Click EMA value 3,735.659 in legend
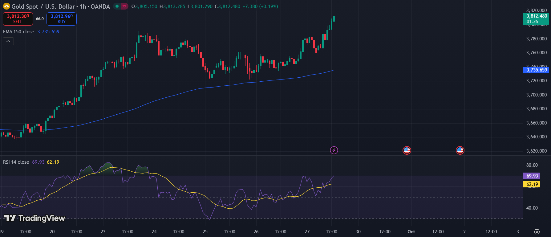551x237 pixels. click(48, 32)
